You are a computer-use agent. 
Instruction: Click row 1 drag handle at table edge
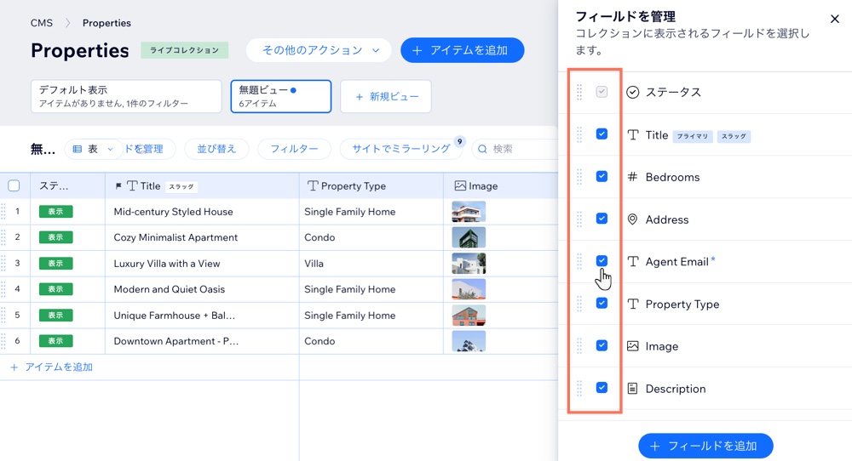point(3,212)
